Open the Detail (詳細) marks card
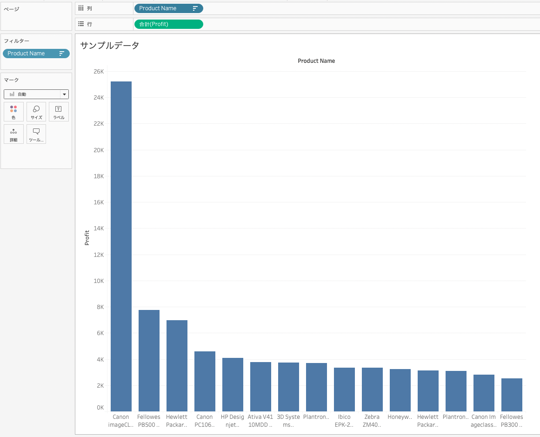Viewport: 540px width, 437px height. point(14,134)
